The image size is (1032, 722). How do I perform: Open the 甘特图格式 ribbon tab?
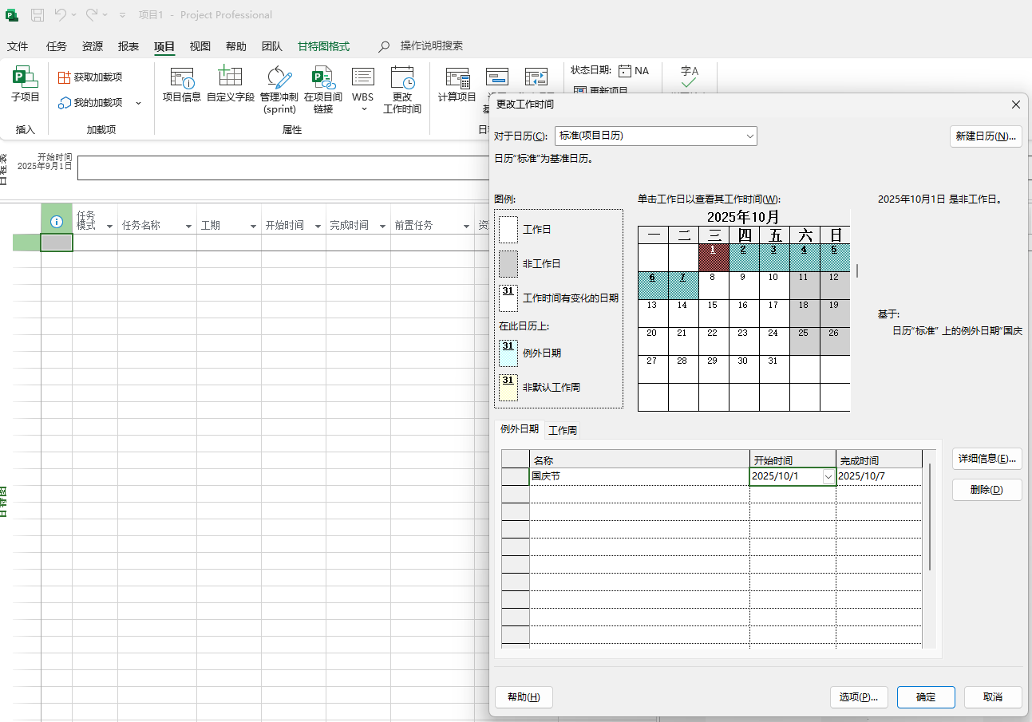pyautogui.click(x=323, y=46)
